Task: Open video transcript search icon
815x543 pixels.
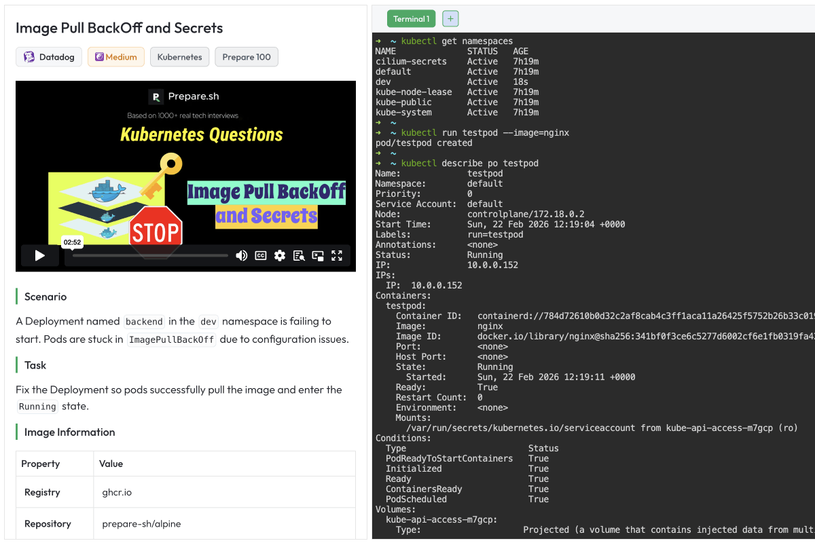Action: pos(298,256)
